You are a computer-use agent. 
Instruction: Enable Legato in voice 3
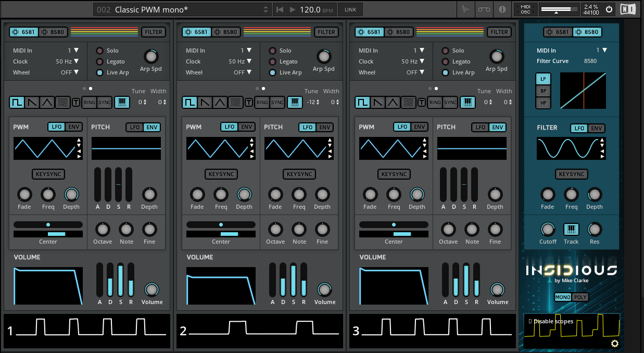445,61
